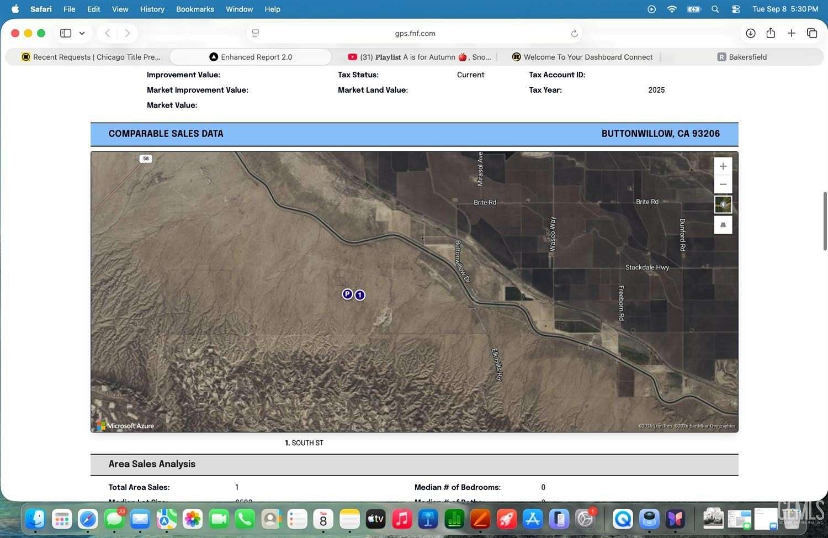Switch to Recent Requests Chicago Title tab
This screenshot has width=828, height=538.
[91, 57]
